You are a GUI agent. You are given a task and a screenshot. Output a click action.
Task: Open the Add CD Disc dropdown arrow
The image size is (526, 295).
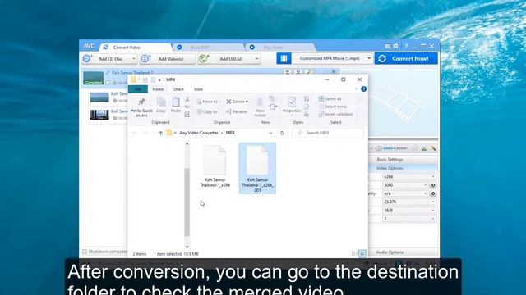click(133, 59)
